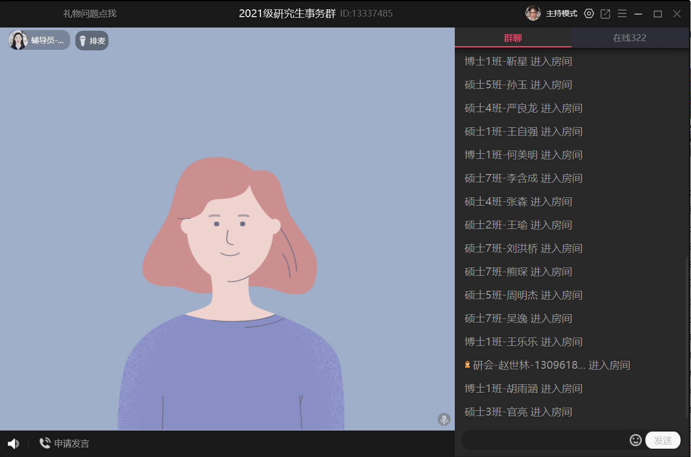This screenshot has height=457, width=691.
Task: Click the user avatar in title bar
Action: pyautogui.click(x=533, y=14)
